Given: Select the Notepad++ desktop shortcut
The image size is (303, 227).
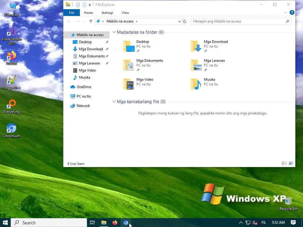Looking at the screenshot, I should (12, 82).
